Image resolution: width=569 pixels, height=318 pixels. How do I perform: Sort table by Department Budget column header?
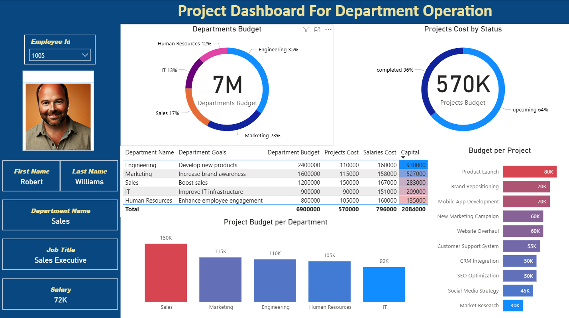tap(293, 152)
